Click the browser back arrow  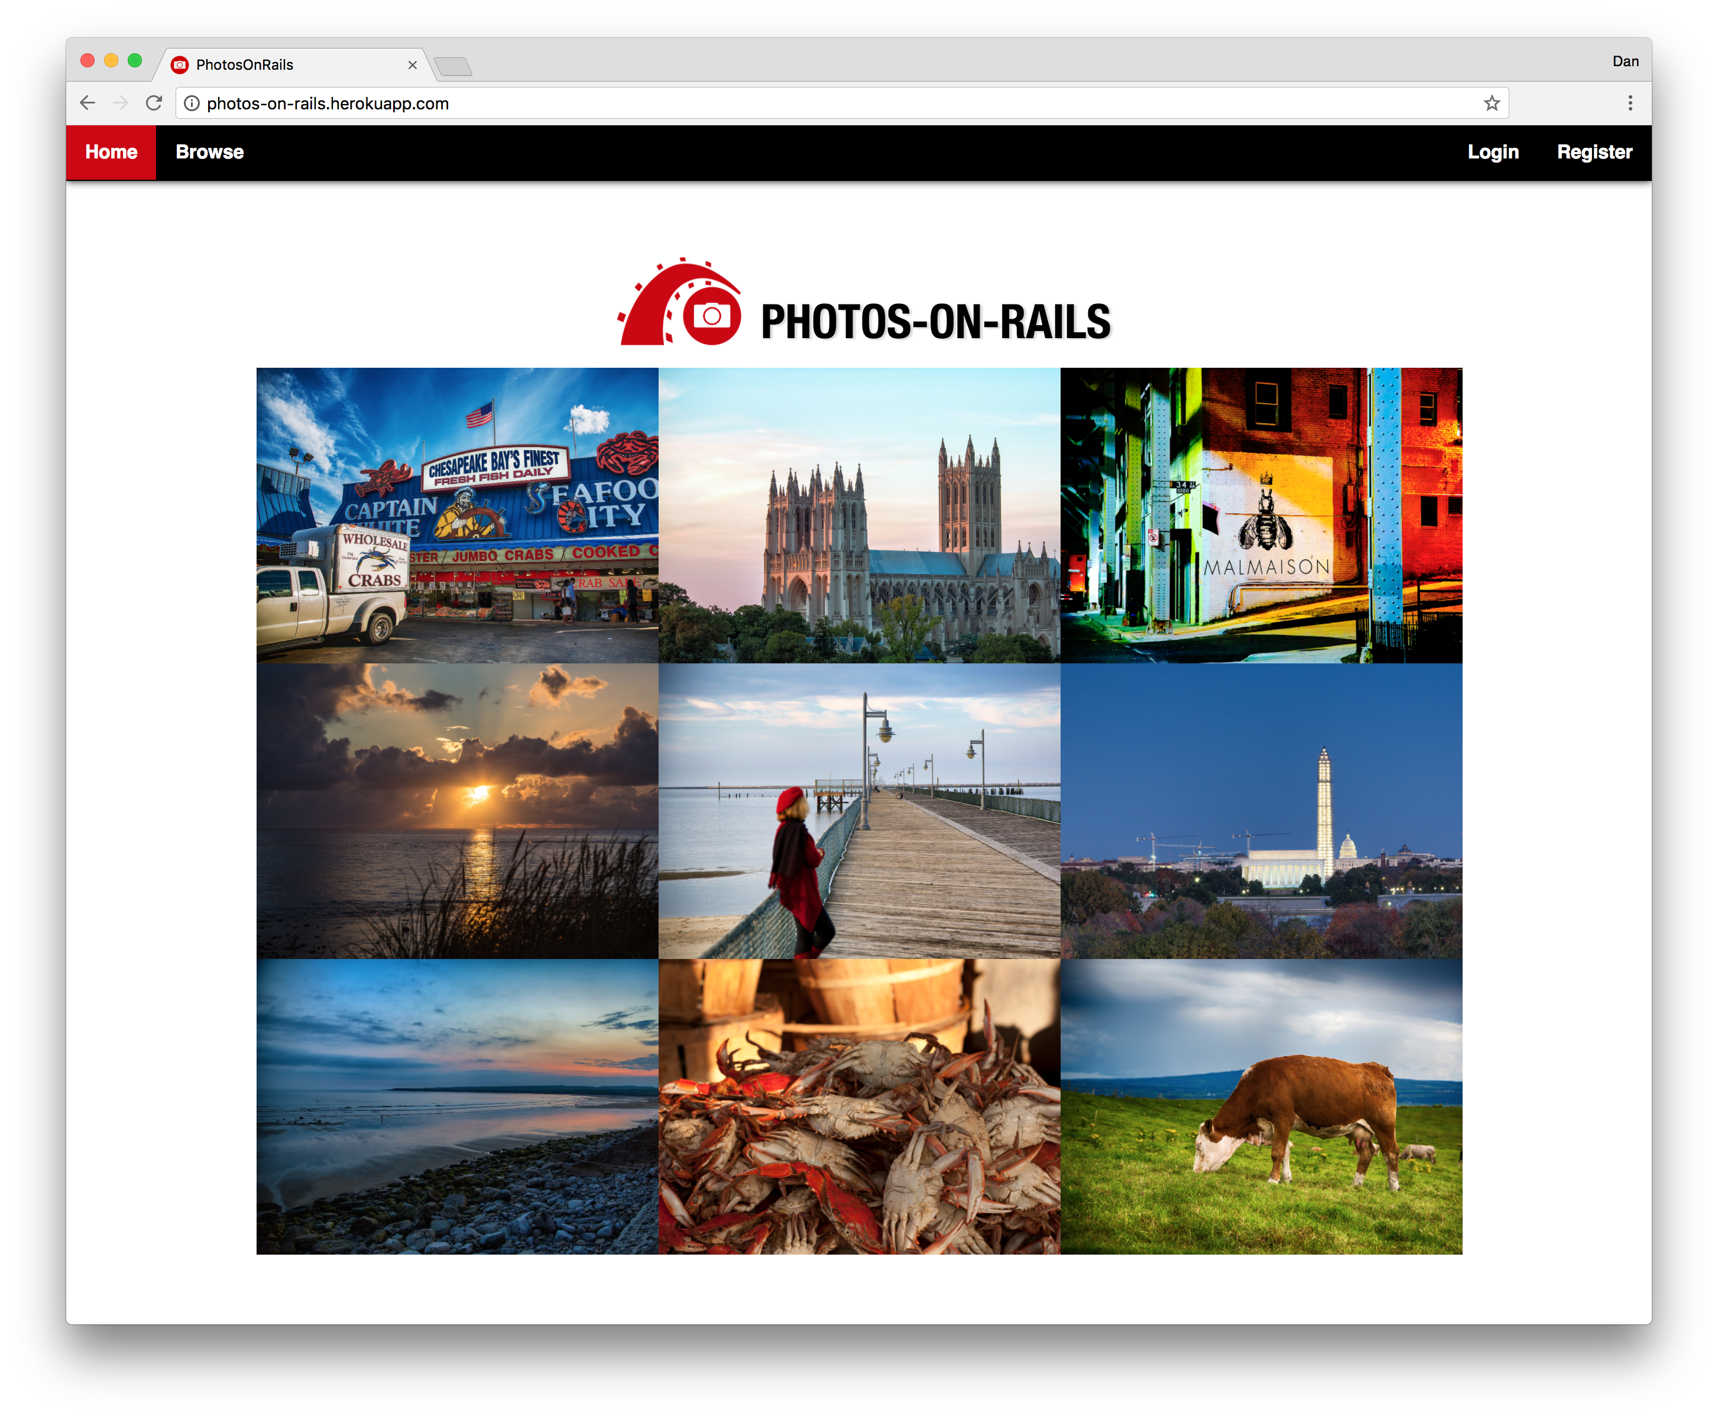tap(87, 103)
